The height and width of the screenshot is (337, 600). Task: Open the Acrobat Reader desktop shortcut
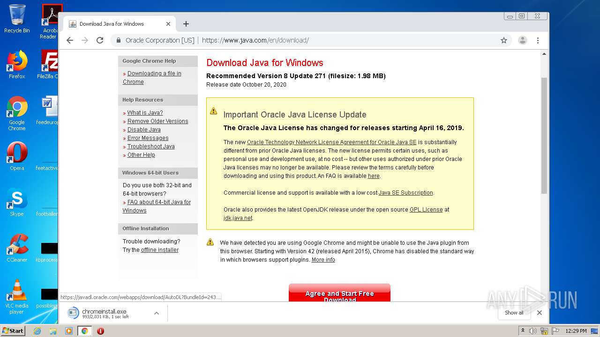click(x=51, y=22)
